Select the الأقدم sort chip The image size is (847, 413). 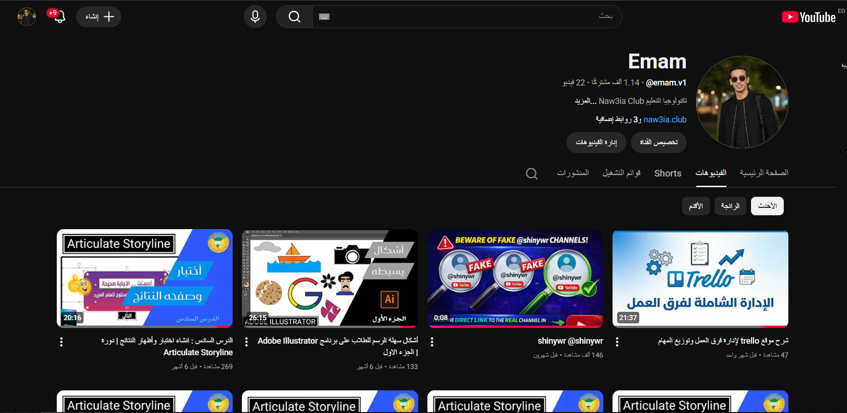click(696, 206)
